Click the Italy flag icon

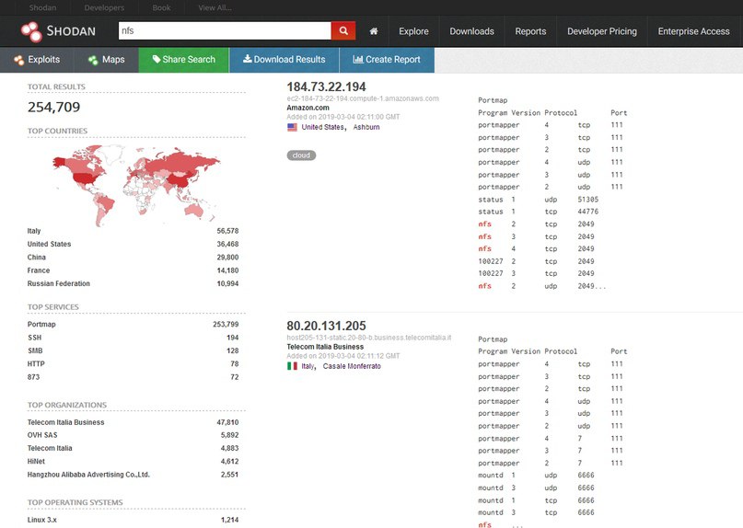coord(293,366)
